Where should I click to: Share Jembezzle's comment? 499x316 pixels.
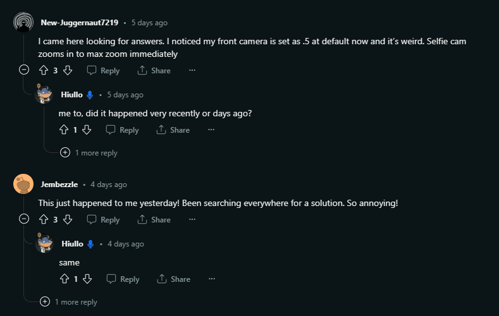[x=154, y=219]
